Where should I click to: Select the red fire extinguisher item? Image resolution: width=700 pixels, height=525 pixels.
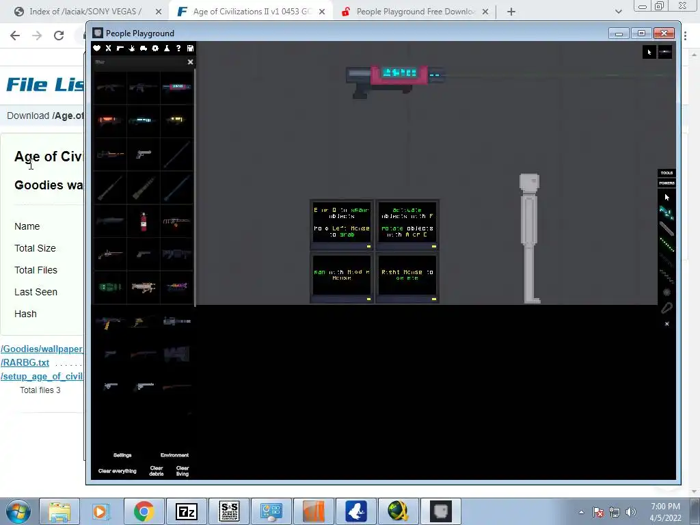coord(144,221)
